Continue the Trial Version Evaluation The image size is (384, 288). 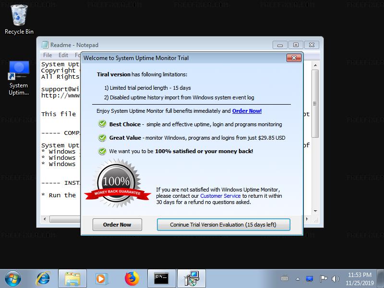223,225
